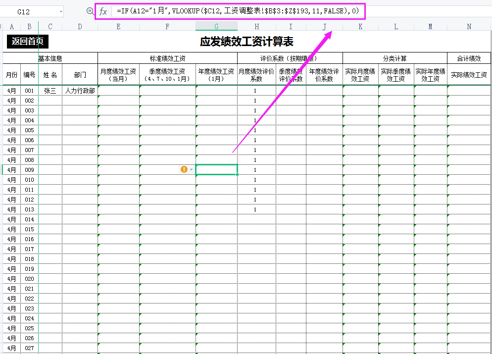Click the selected cell G12 in row 009
The height and width of the screenshot is (354, 492).
point(216,170)
